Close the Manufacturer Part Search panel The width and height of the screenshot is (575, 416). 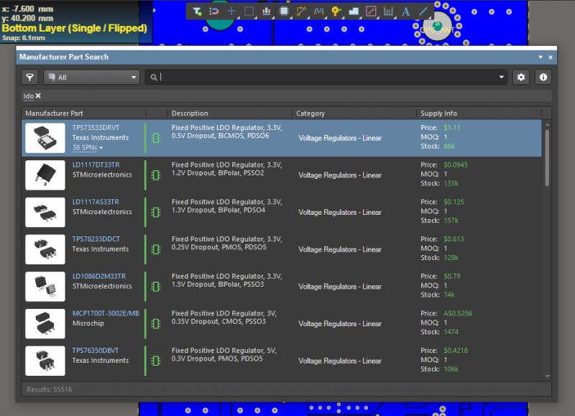click(x=551, y=57)
